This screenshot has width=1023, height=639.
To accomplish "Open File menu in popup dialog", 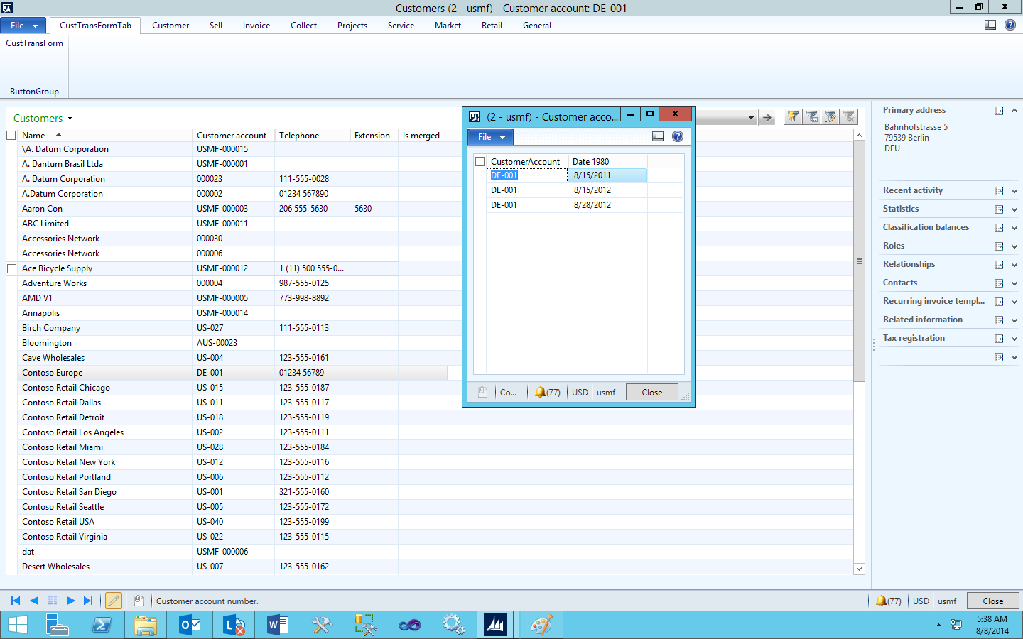I will tap(490, 137).
